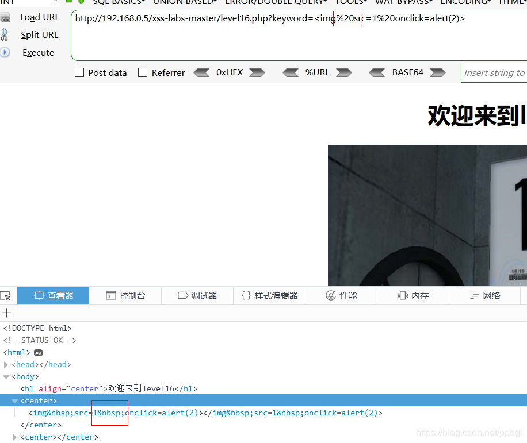Screen dimensions: 527x443
Task: Click the Split URL scissors icon
Action: point(5,35)
